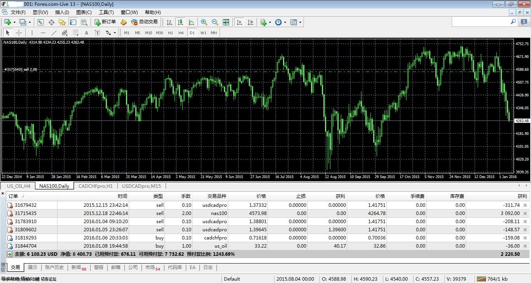Switch chart to candlesticks icon

(x=180, y=22)
